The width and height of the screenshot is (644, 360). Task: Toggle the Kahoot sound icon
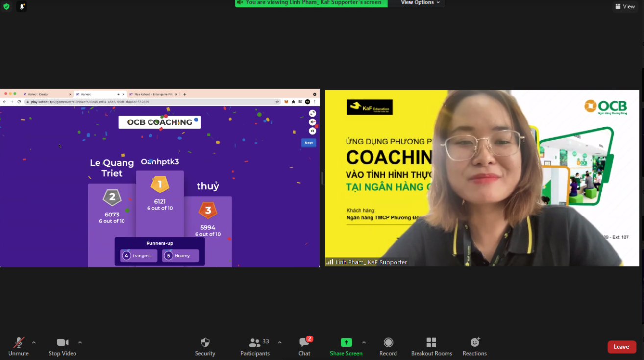(x=312, y=122)
